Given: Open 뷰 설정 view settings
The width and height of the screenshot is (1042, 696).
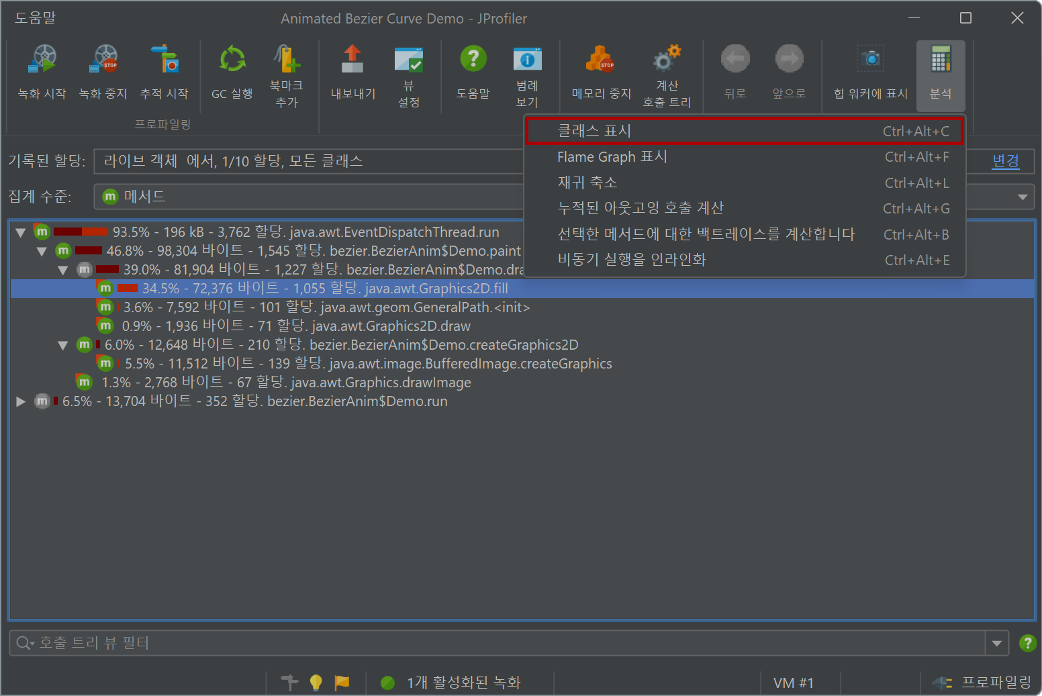Looking at the screenshot, I should 409,75.
